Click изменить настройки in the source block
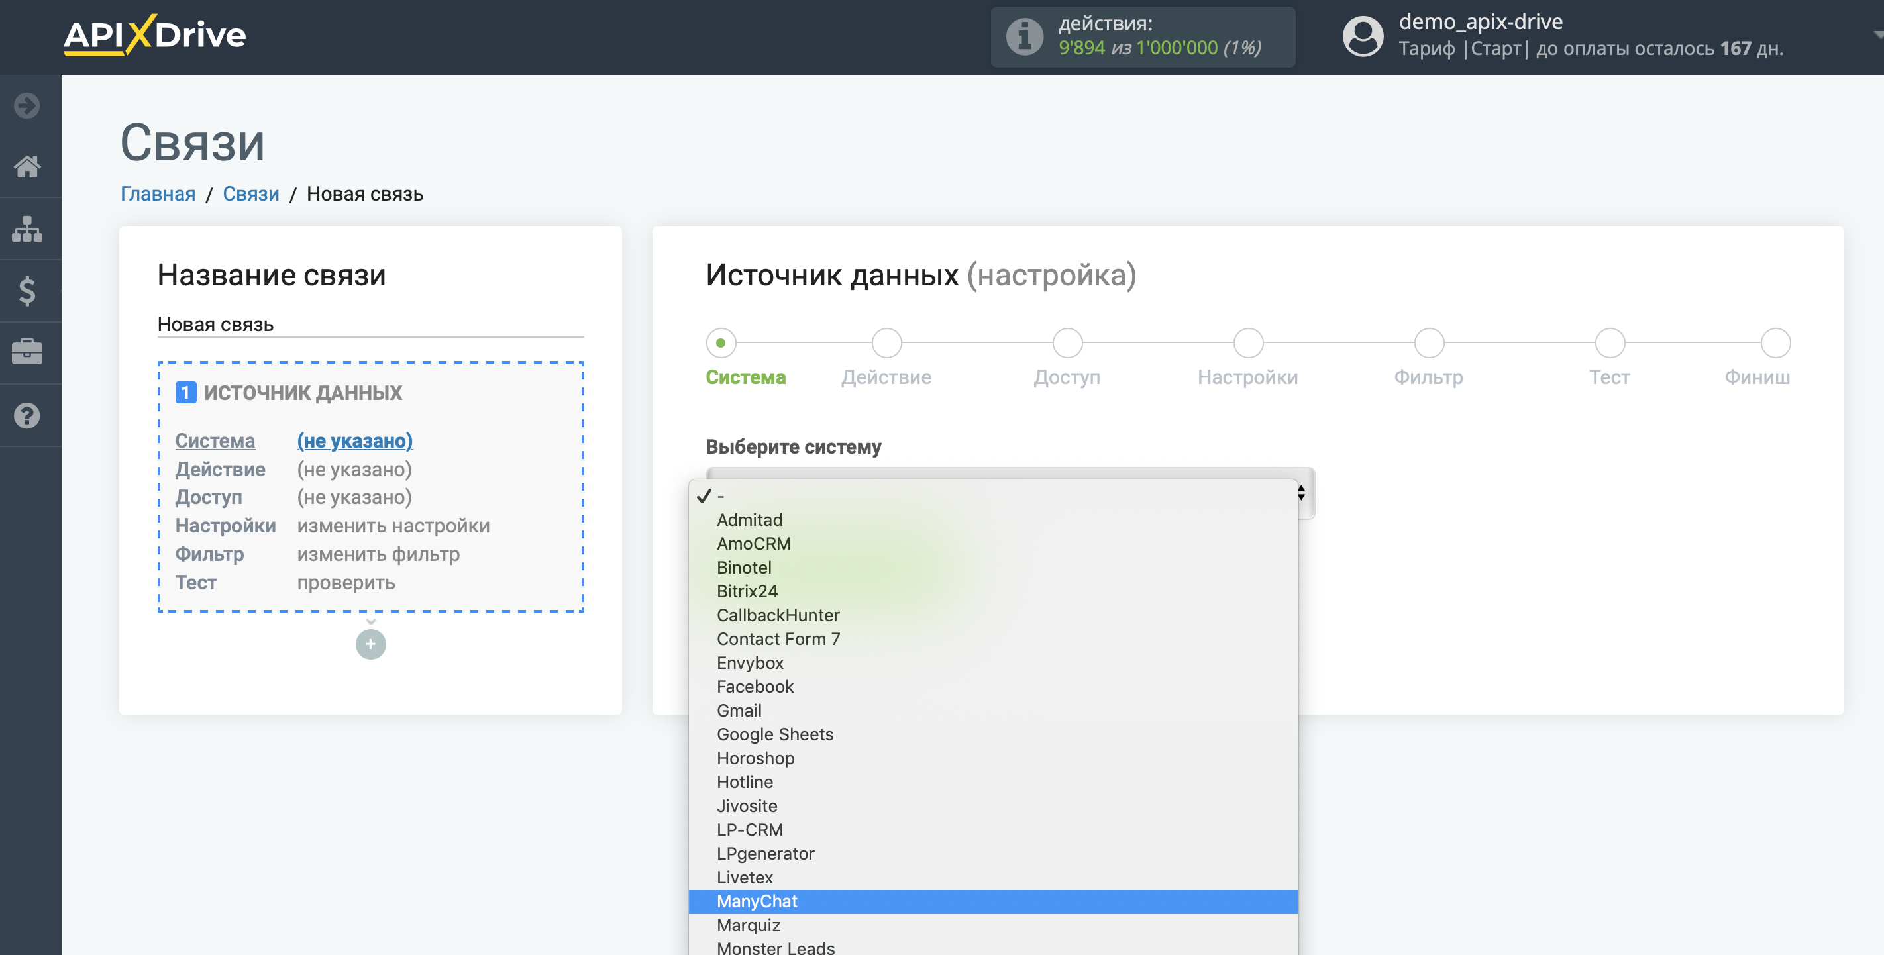1884x955 pixels. (393, 526)
